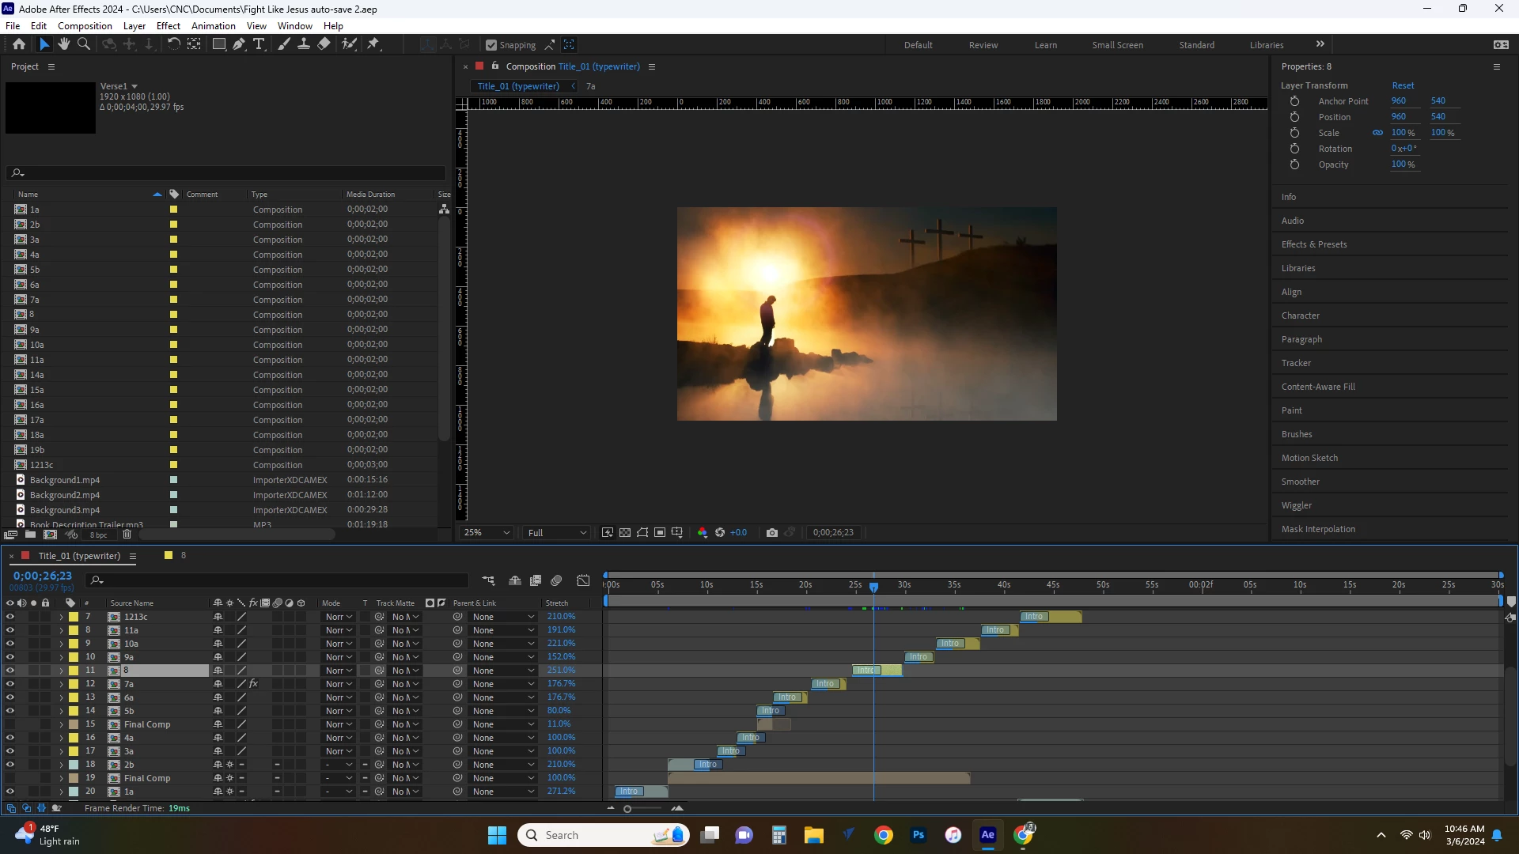The image size is (1519, 854).
Task: Select the Clone Stamp tool
Action: 304,44
